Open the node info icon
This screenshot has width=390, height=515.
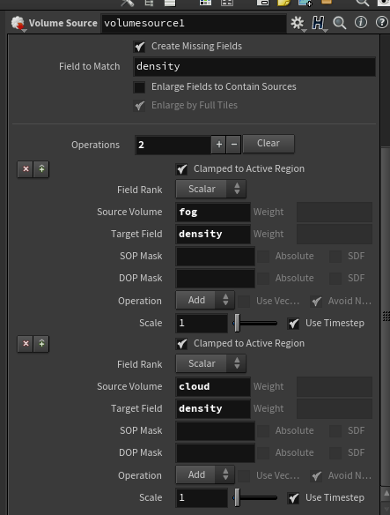(361, 23)
